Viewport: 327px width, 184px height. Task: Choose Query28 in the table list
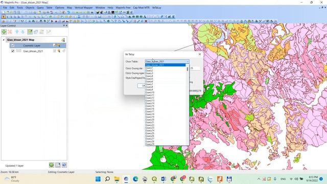[166, 142]
